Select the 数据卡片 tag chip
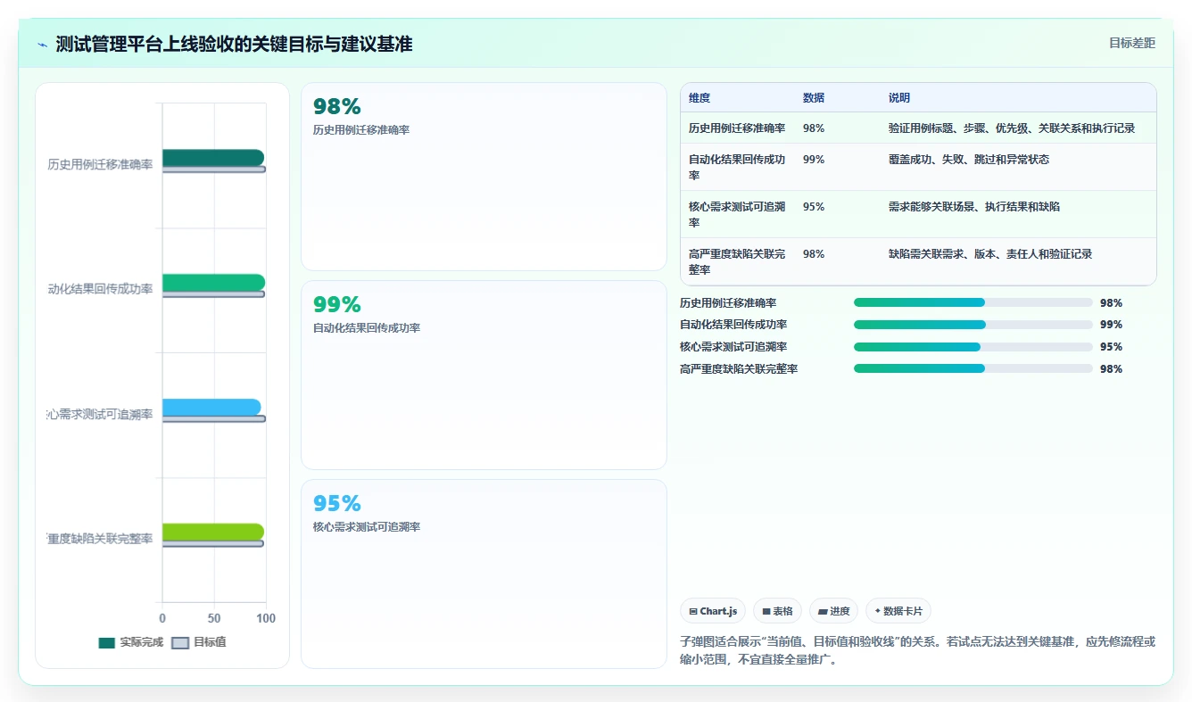This screenshot has height=702, width=1192. tap(898, 611)
